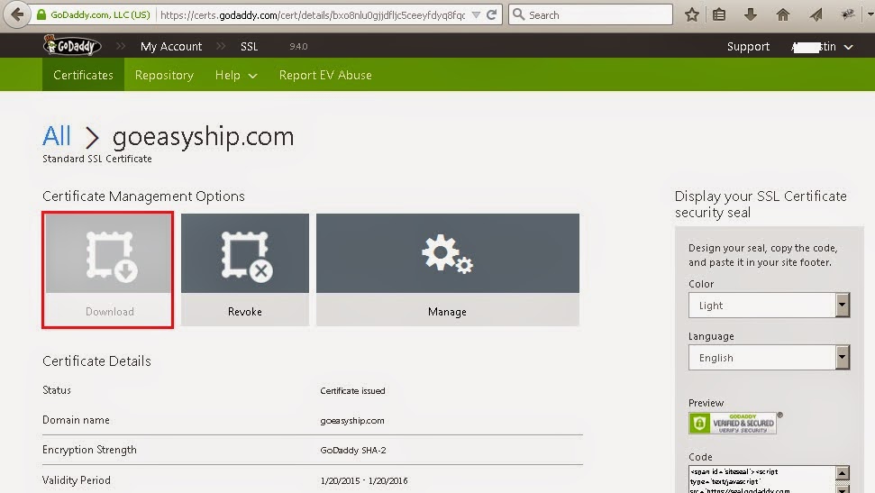Click the 'GoDaddy SHA-2' encryption value
The width and height of the screenshot is (875, 493).
353,450
